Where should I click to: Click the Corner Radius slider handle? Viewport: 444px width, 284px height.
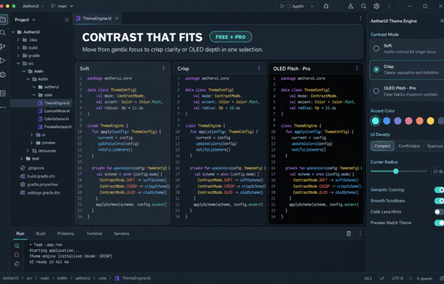point(396,171)
